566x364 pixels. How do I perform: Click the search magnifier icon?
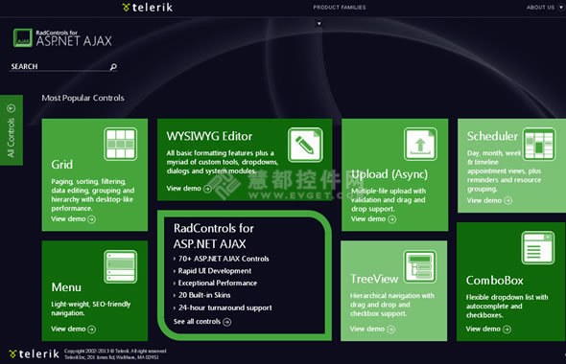point(113,67)
